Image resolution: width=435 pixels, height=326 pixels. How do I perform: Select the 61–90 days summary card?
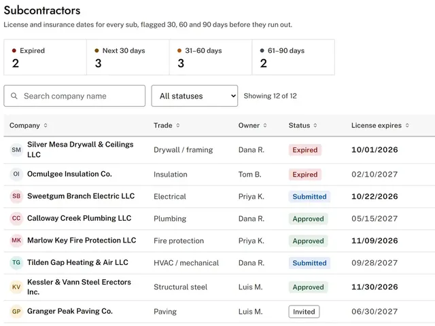click(293, 57)
